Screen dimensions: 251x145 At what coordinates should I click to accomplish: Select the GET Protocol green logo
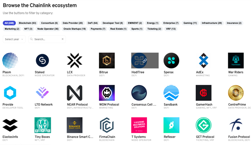[x=203, y=125]
